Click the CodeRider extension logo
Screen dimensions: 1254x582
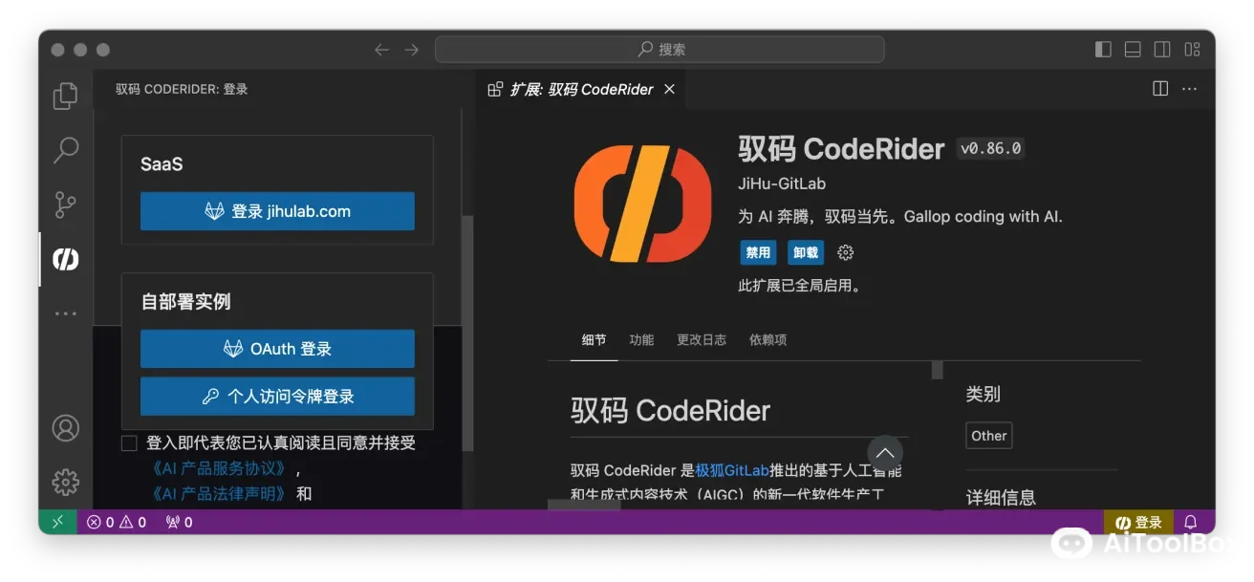[x=642, y=204]
